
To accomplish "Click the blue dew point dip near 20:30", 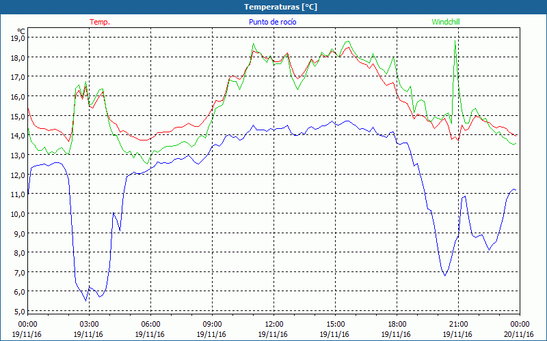I will click(x=445, y=276).
